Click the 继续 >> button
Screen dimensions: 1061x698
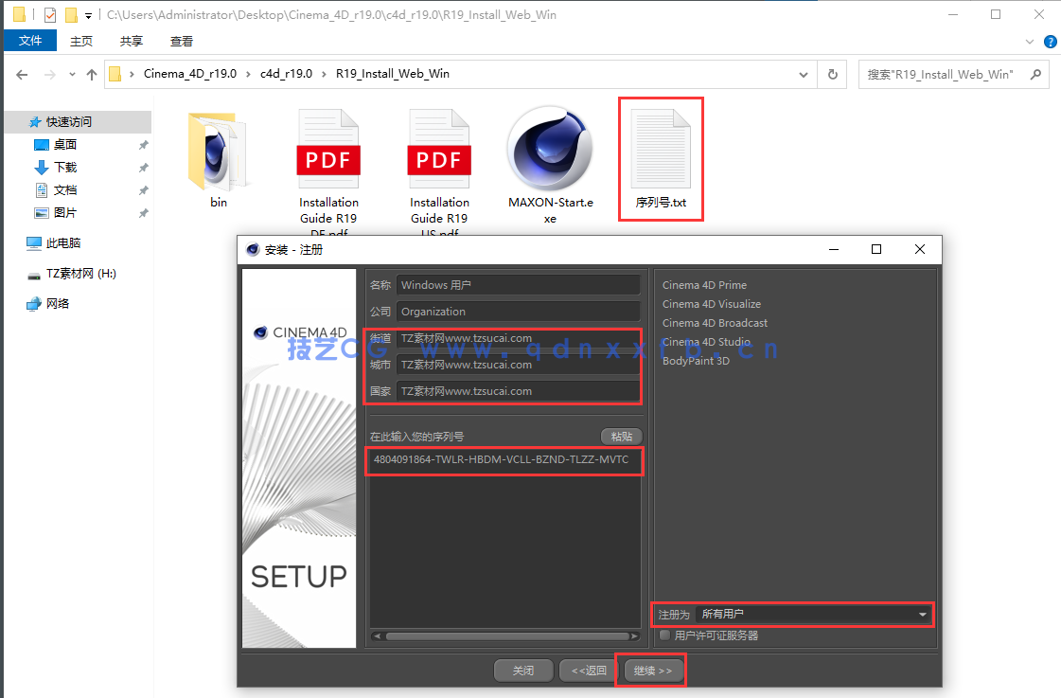point(652,671)
